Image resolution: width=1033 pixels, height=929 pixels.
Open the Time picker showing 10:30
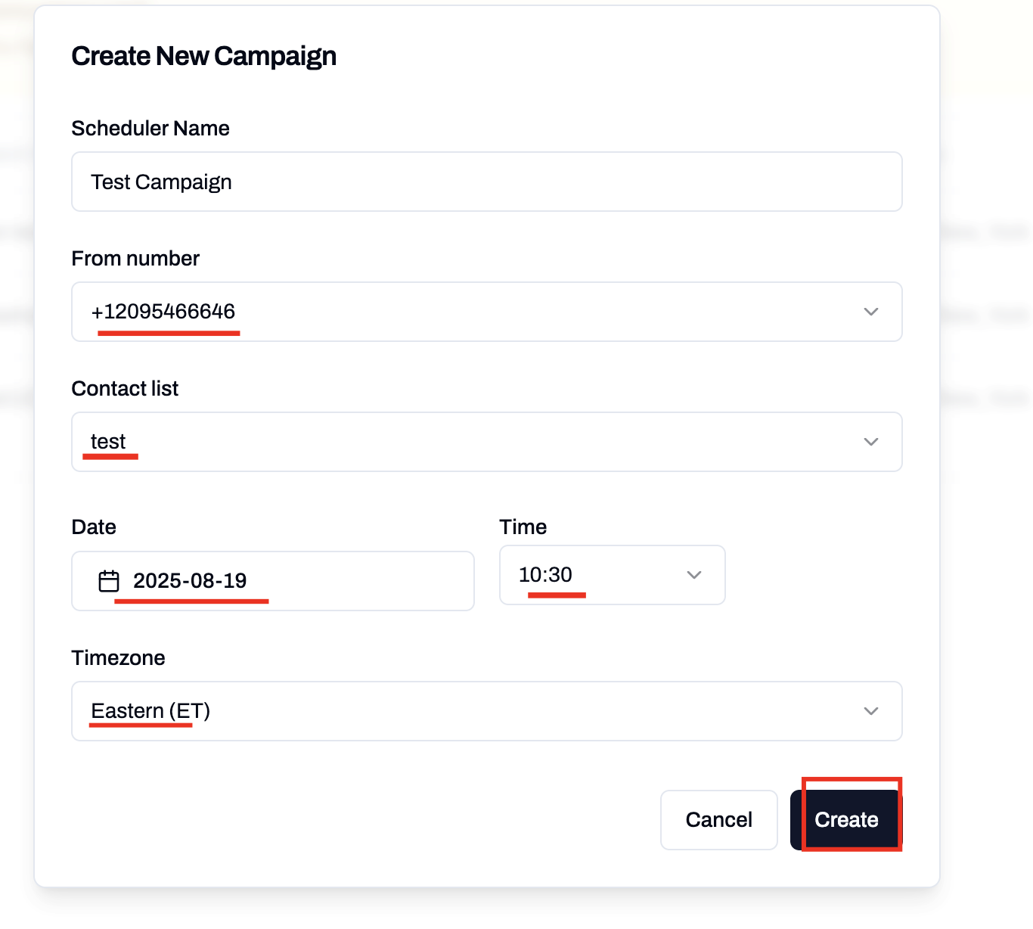(612, 575)
